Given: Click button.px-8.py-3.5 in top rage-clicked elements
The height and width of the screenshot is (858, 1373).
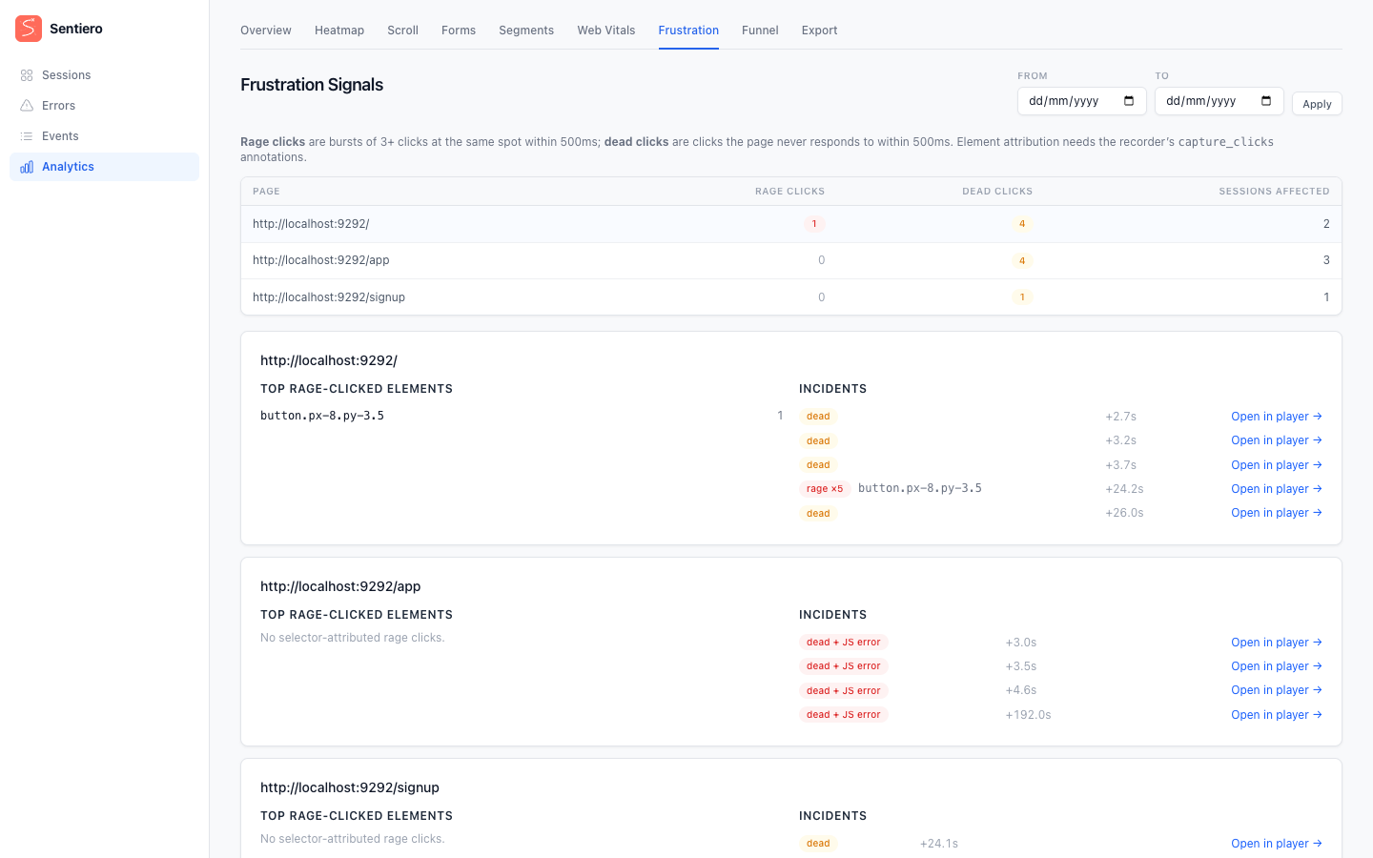Looking at the screenshot, I should pos(322,416).
